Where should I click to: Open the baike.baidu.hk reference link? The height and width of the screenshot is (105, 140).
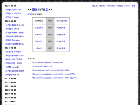(42, 66)
